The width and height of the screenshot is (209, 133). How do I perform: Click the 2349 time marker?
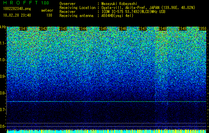click(x=182, y=29)
